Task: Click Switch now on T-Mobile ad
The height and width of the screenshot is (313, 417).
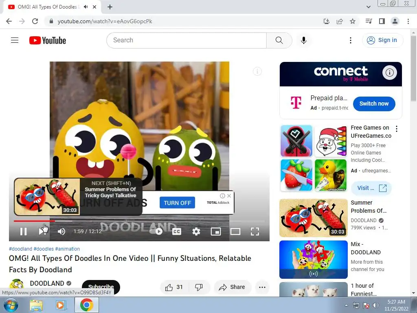Action: (x=374, y=104)
